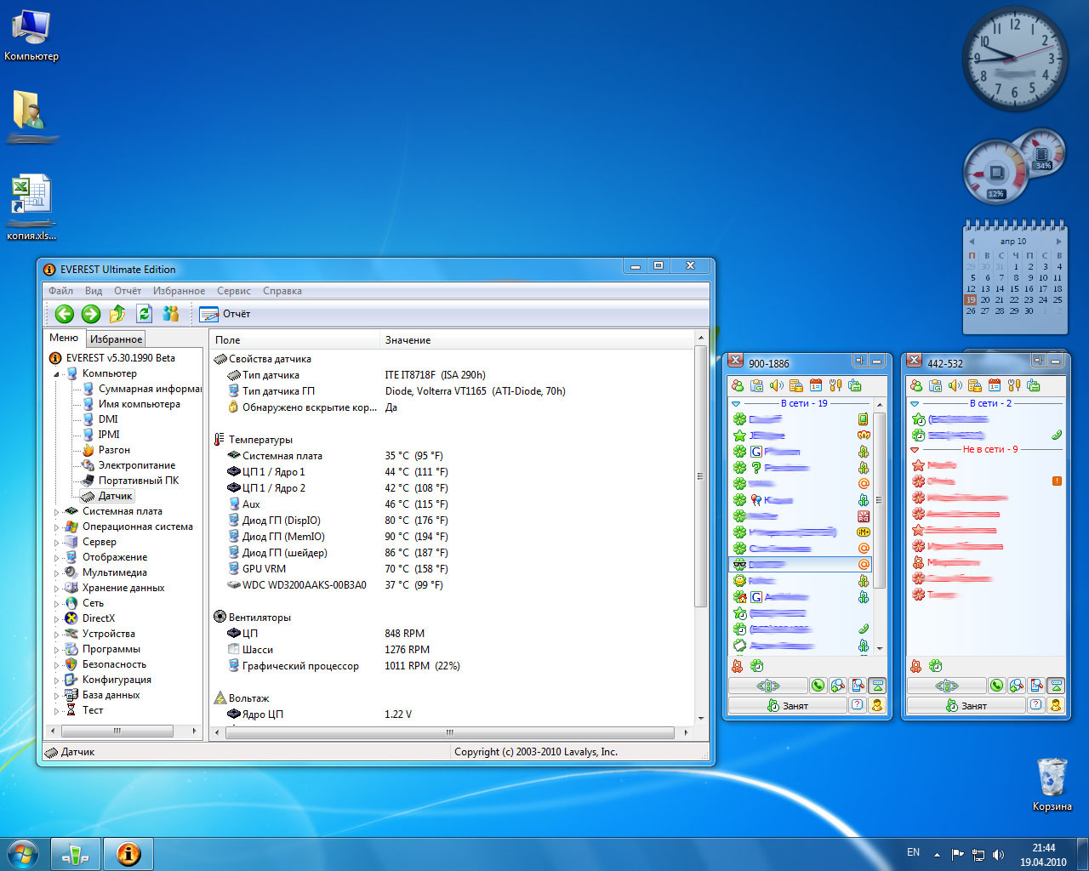Viewport: 1089px width, 871px height.
Task: Collapse the 'Не в сети - 9' group
Action: (915, 449)
